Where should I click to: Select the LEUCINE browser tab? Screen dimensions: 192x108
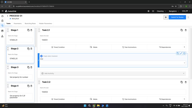point(15,2)
